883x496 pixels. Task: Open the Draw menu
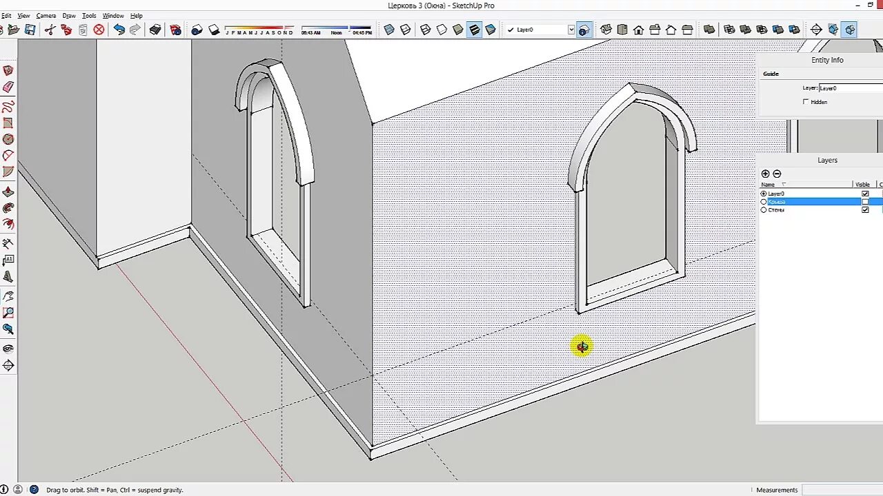pyautogui.click(x=69, y=15)
